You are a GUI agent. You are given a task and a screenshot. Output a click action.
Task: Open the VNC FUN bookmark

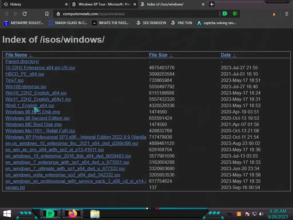(181, 23)
